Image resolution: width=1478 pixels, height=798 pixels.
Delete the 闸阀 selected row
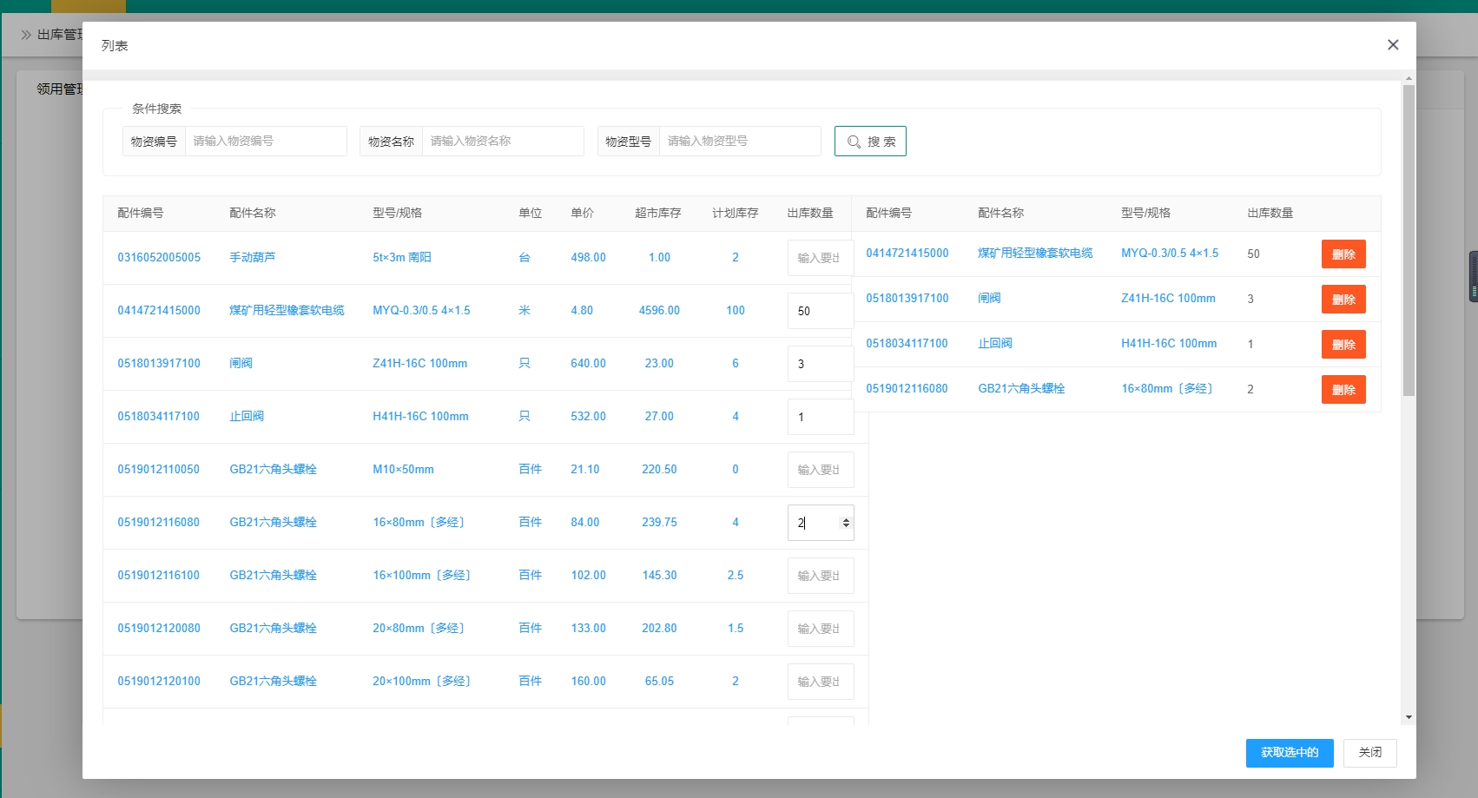click(1343, 300)
